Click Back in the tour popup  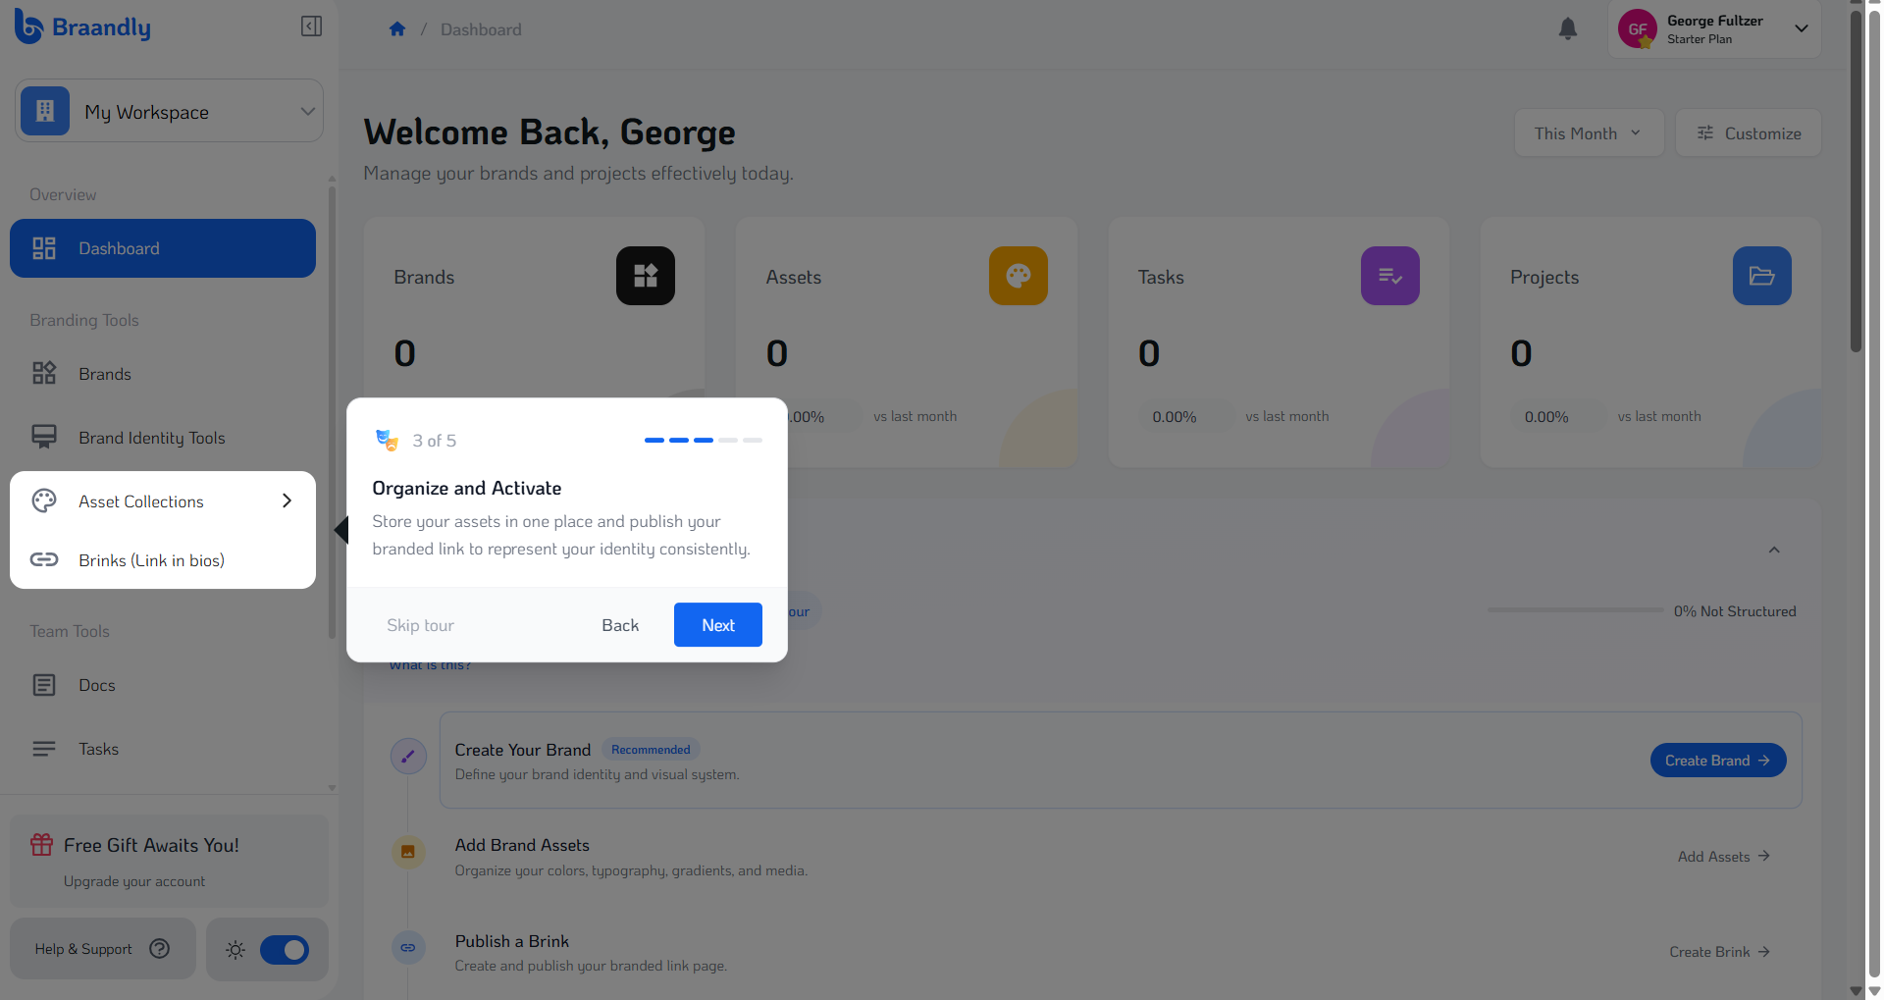(x=620, y=625)
